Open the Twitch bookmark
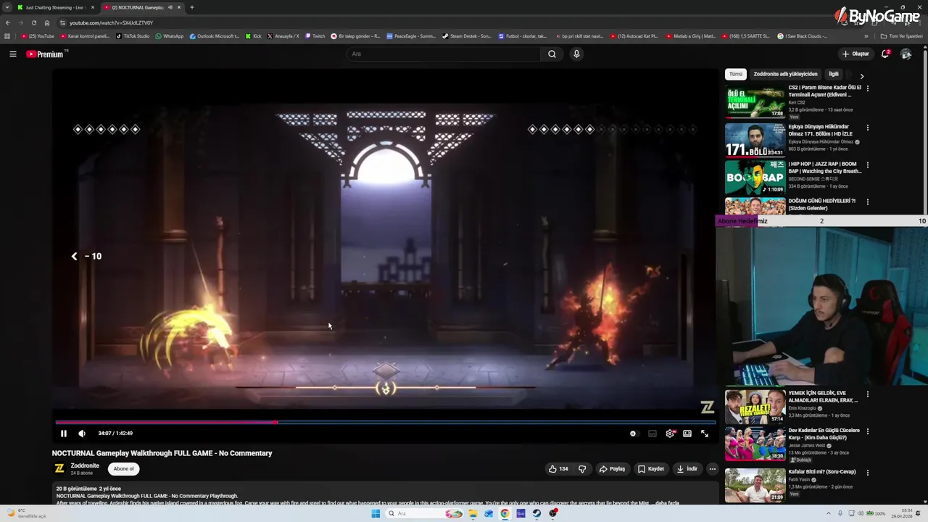 pyautogui.click(x=315, y=36)
